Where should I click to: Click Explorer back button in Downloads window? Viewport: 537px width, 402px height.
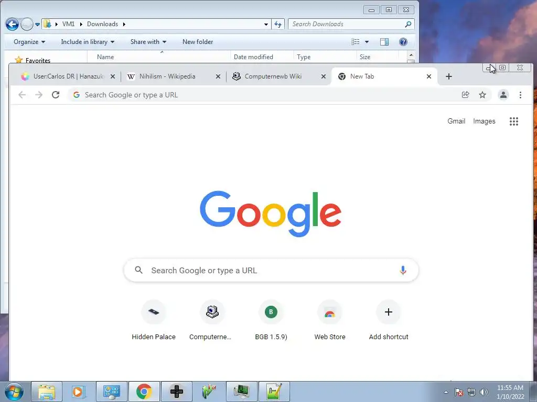tap(13, 24)
